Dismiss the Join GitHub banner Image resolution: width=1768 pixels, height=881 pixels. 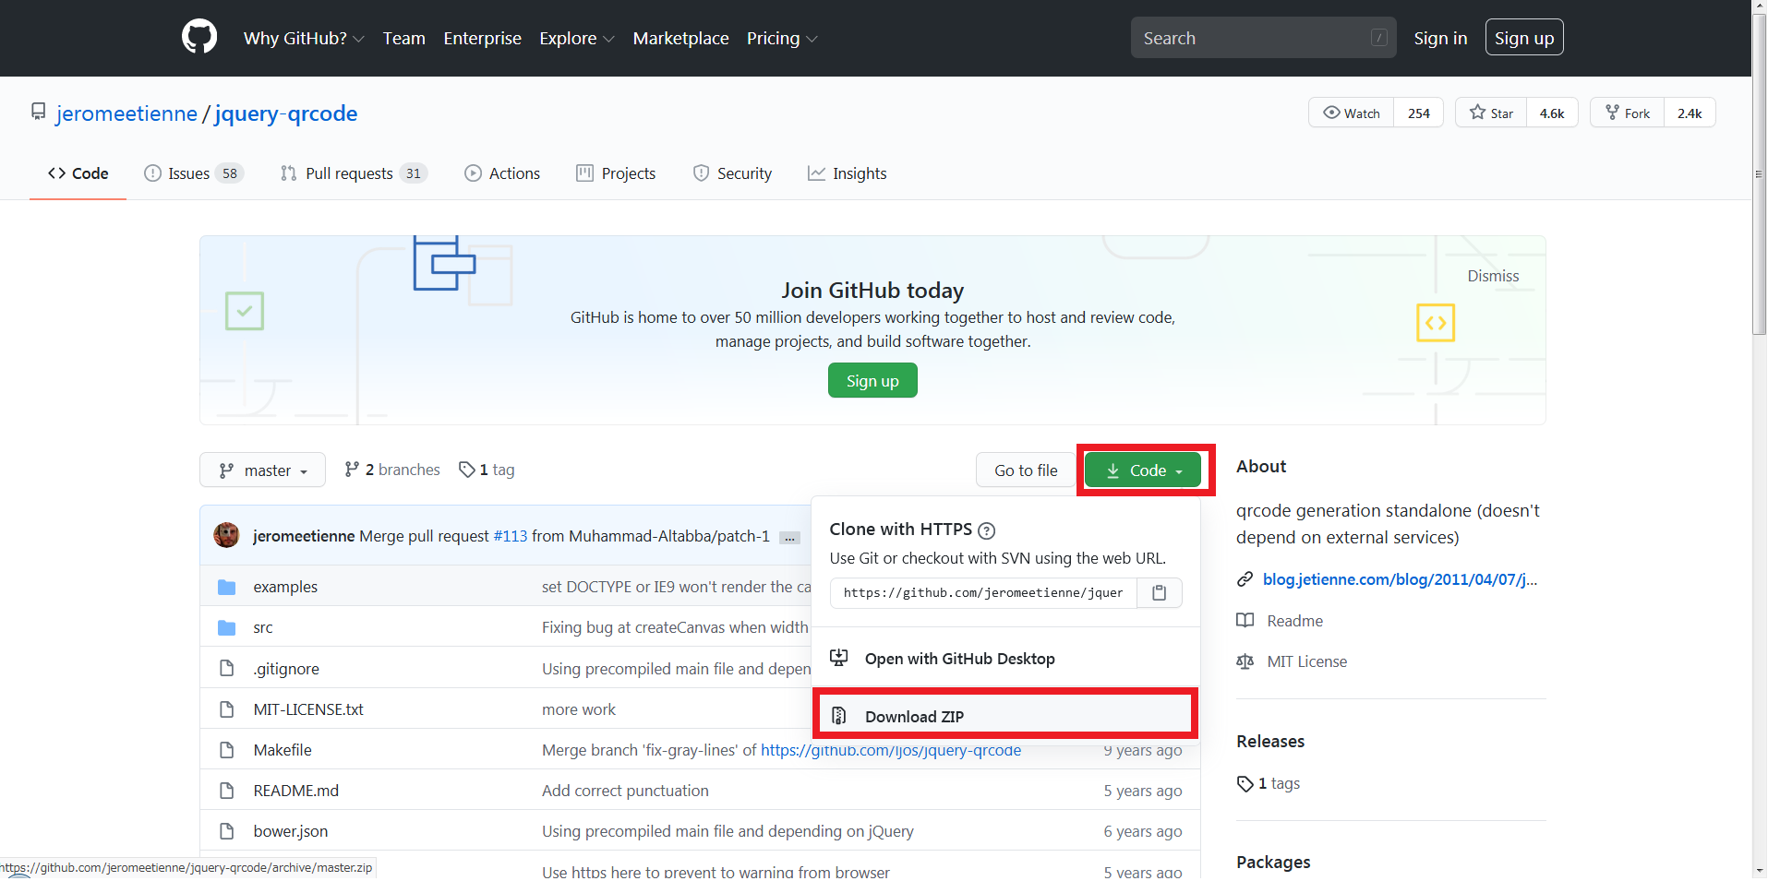pyautogui.click(x=1493, y=276)
